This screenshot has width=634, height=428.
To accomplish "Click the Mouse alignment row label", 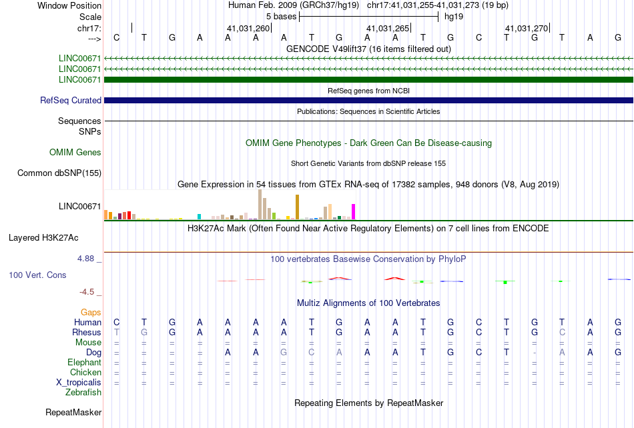I will [88, 343].
